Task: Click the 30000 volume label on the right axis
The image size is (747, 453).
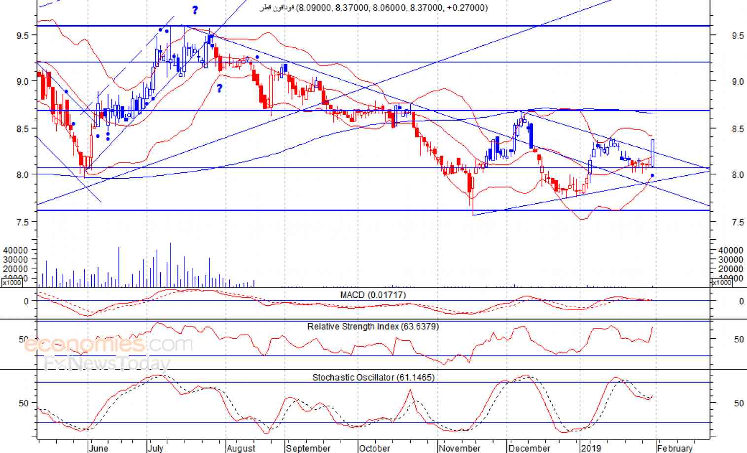Action: (731, 259)
